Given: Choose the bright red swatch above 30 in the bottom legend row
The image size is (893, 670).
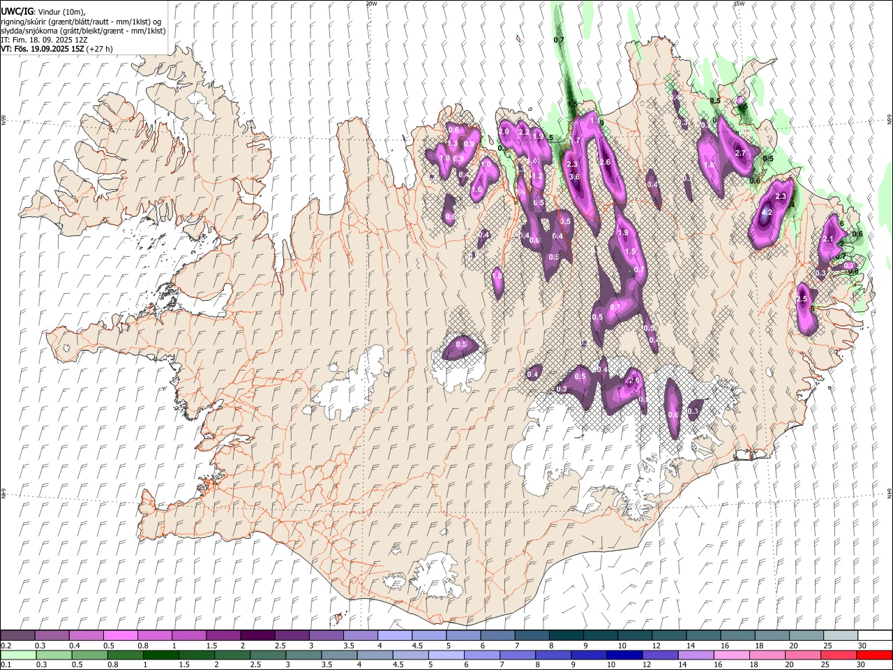Looking at the screenshot, I should tap(874, 655).
